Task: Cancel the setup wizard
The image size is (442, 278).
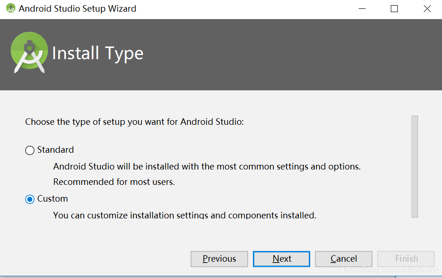Action: pyautogui.click(x=343, y=258)
